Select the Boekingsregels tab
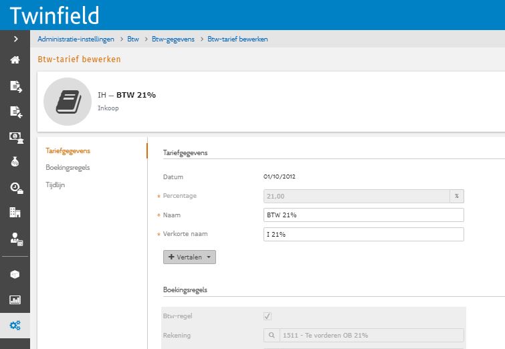This screenshot has height=349, width=505. click(68, 167)
